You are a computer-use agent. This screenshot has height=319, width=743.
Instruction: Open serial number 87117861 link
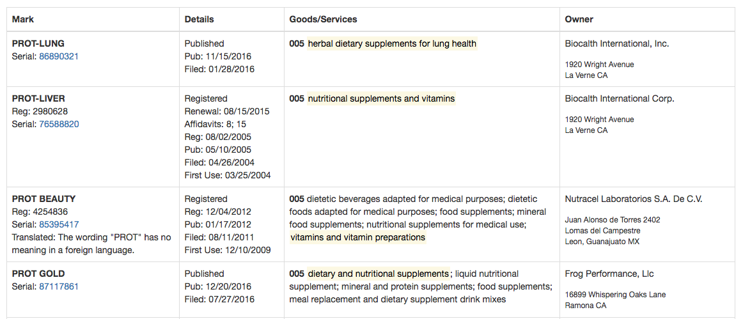coord(59,286)
